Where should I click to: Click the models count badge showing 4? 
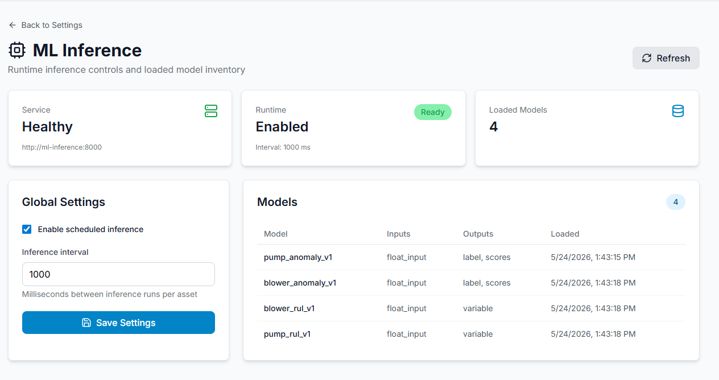coord(676,202)
